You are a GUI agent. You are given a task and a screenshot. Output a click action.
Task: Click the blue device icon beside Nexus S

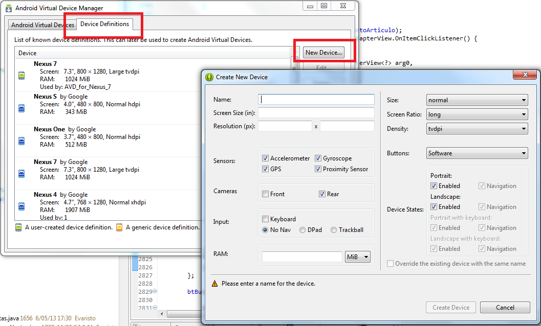[21, 108]
